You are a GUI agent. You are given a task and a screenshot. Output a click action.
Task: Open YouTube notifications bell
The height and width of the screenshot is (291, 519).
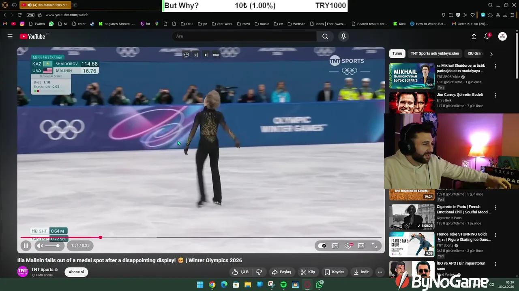point(487,36)
